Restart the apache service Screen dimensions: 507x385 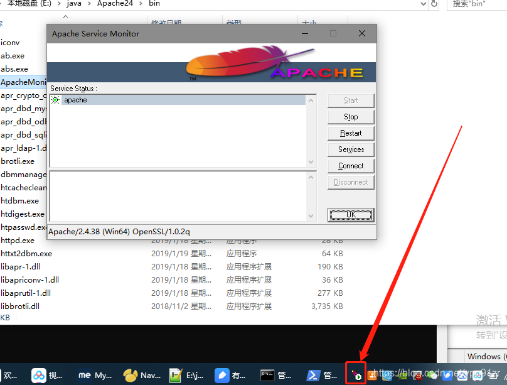pos(351,133)
